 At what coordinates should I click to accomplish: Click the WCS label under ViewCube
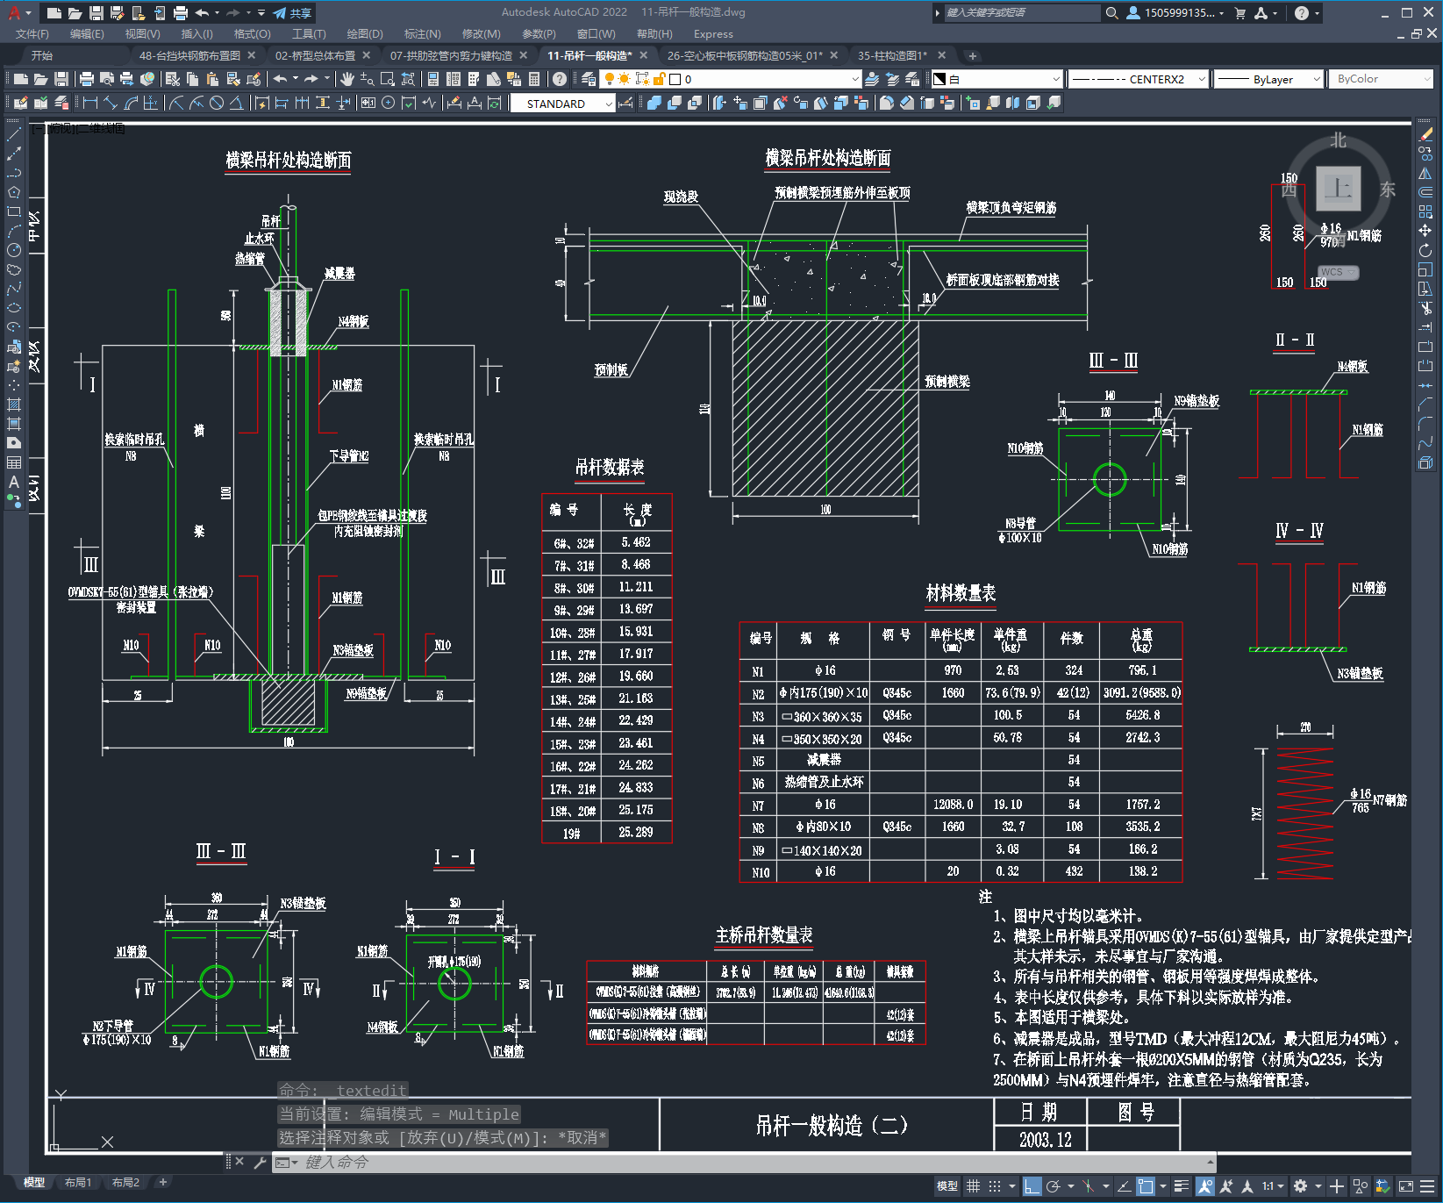[x=1332, y=272]
